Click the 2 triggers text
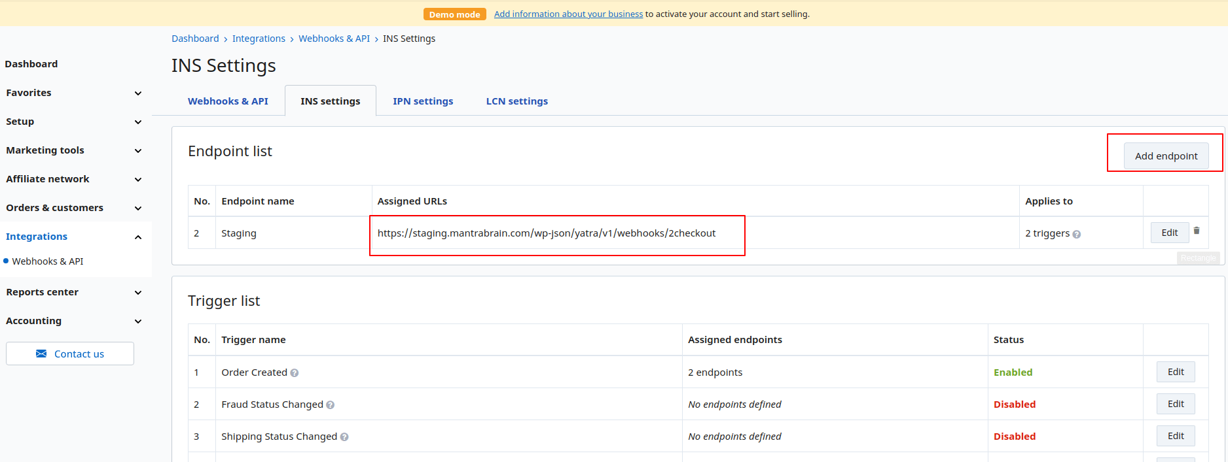This screenshot has width=1228, height=462. pos(1047,233)
